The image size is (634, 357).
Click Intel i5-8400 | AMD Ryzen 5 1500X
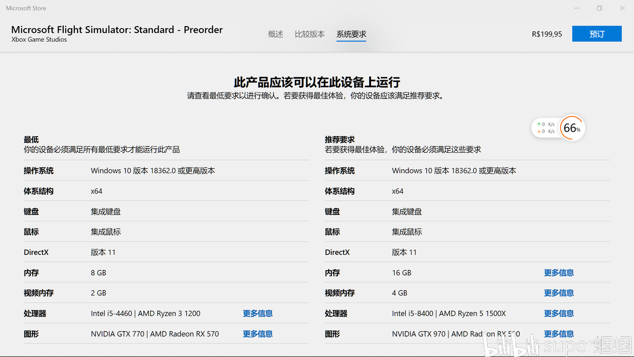449,313
